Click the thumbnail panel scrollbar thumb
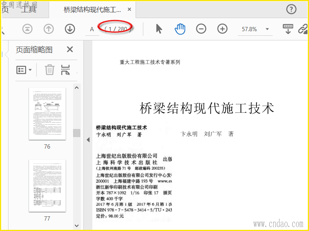The width and height of the screenshot is (309, 231). click(76, 133)
